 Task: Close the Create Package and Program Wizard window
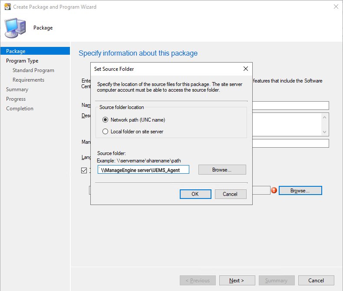tap(336, 7)
